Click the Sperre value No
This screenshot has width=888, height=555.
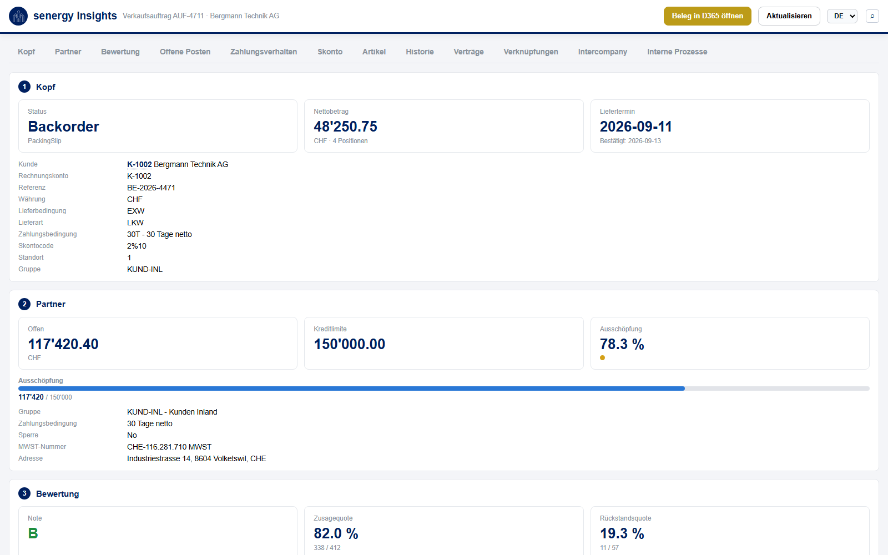pyautogui.click(x=132, y=435)
